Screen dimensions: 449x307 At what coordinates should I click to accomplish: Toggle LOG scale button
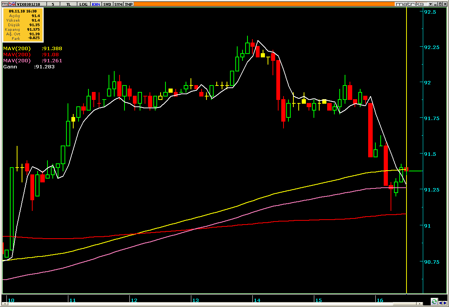83,4
